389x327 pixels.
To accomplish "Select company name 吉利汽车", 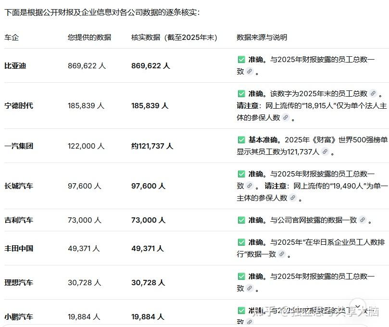I will [x=19, y=220].
